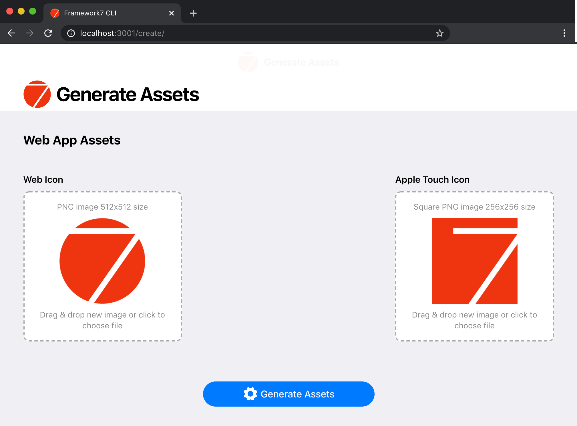The image size is (577, 426).
Task: Open a new tab with the plus icon
Action: point(193,13)
